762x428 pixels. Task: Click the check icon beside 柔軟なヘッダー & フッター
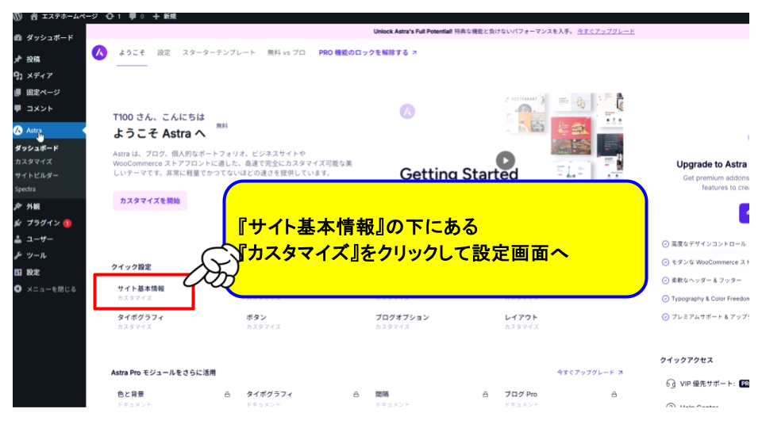665,281
